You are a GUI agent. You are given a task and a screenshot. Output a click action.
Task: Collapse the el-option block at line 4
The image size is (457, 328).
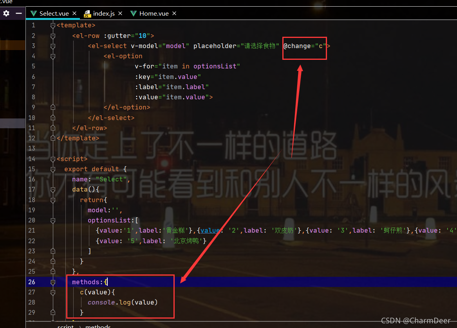[x=53, y=56]
